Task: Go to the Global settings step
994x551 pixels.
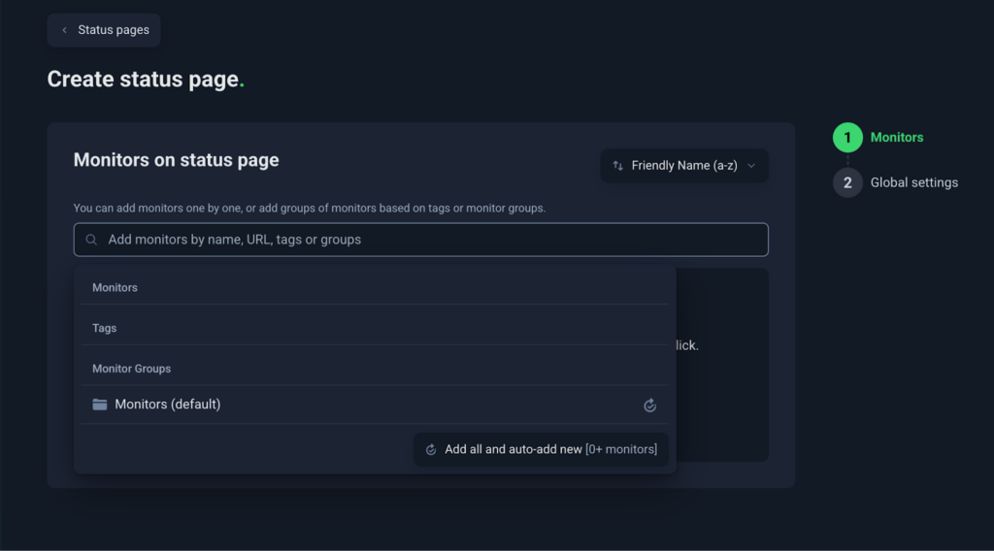Action: pos(913,182)
